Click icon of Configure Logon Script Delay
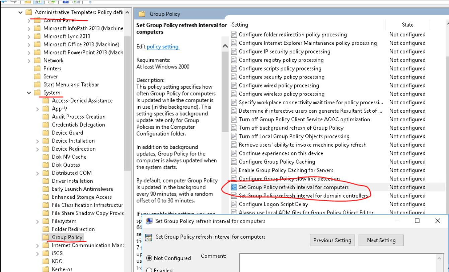Viewport: 449px width, 272px height. click(x=234, y=204)
